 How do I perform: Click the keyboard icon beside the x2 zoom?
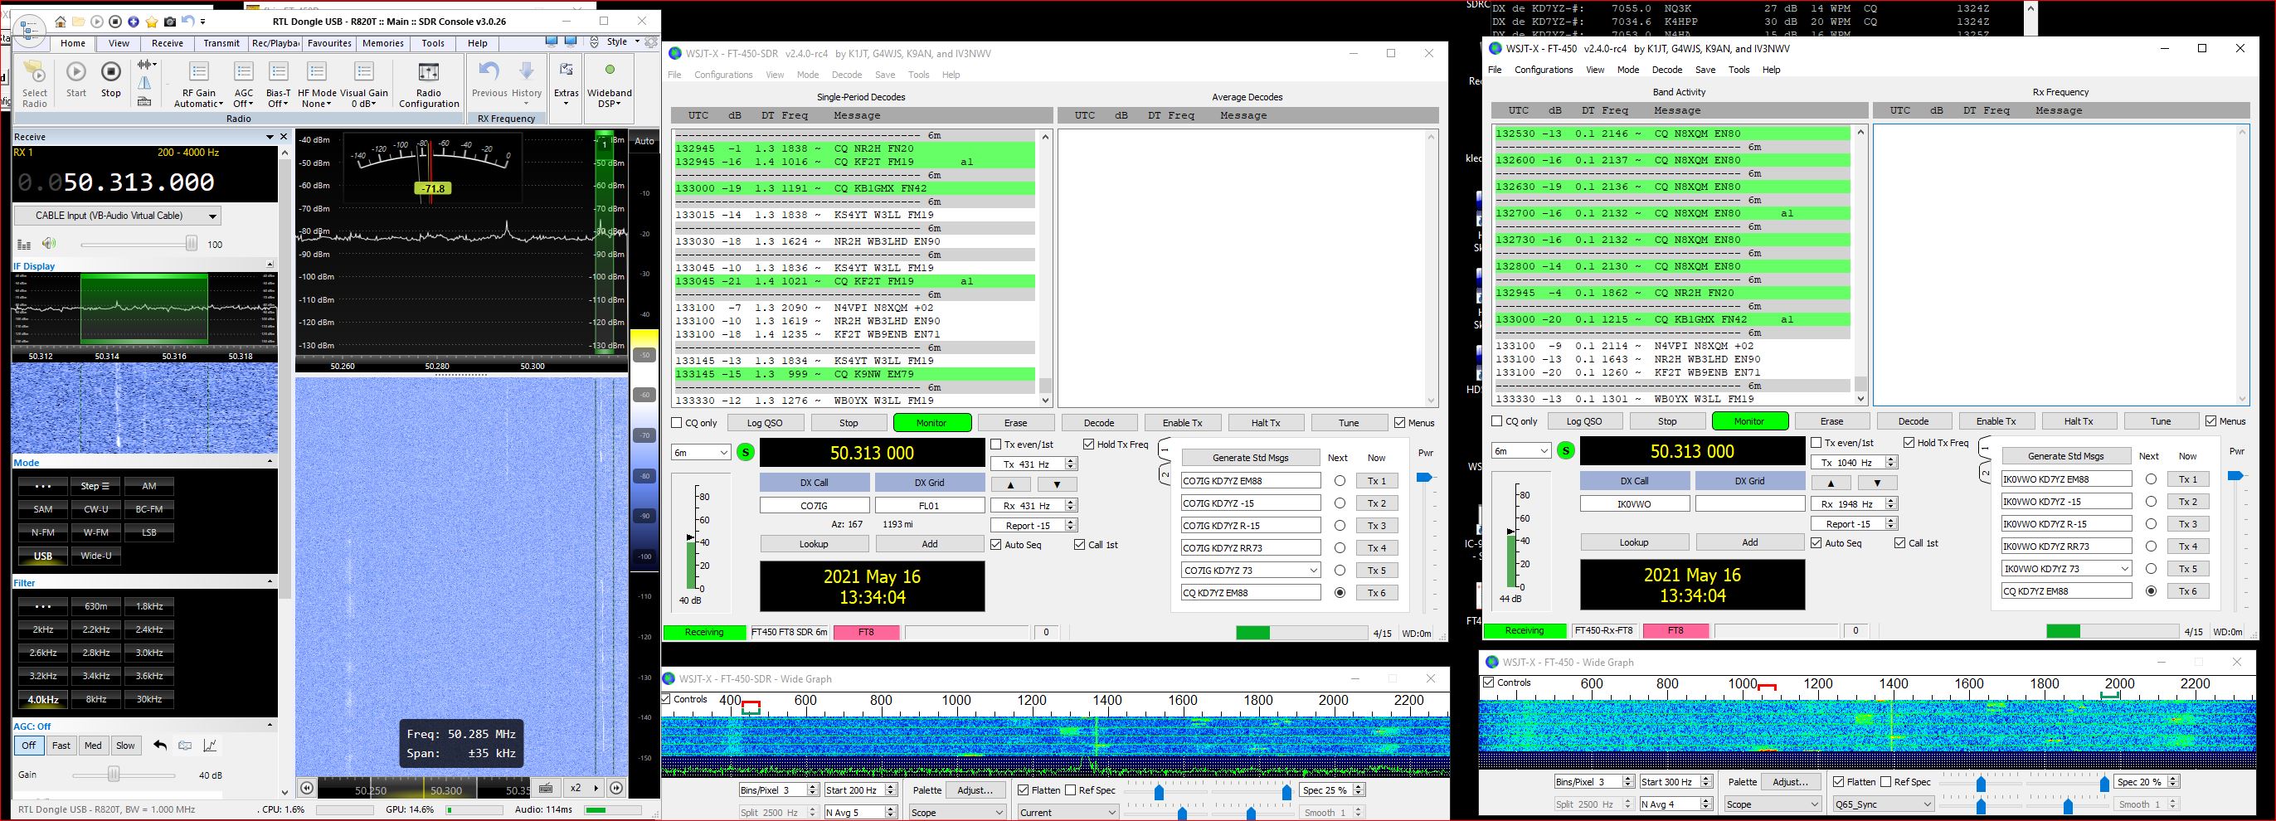546,789
